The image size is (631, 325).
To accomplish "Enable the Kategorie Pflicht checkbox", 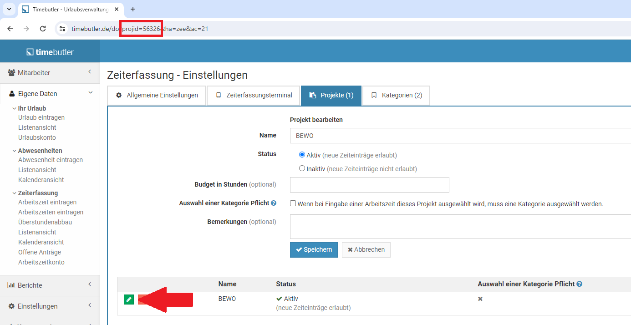I will [x=293, y=203].
